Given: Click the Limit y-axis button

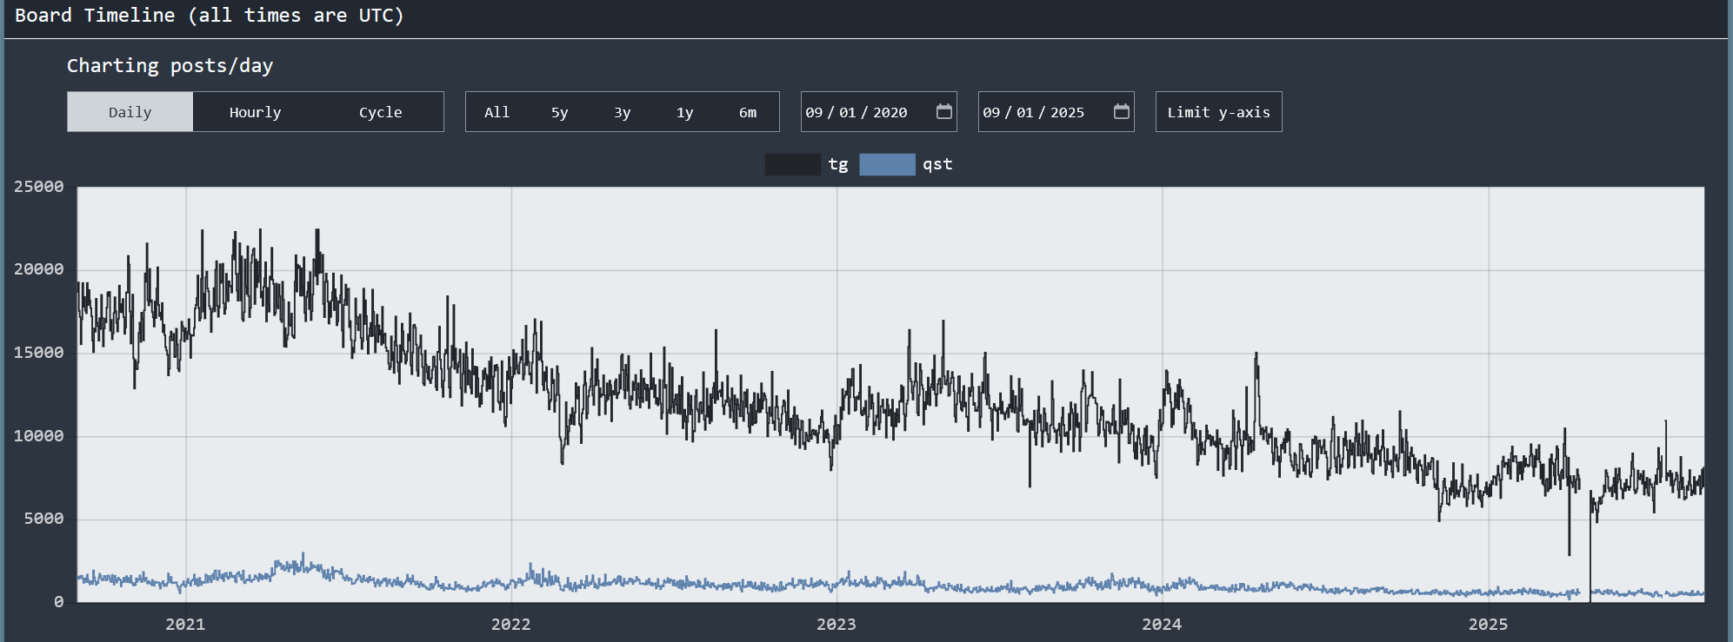Looking at the screenshot, I should pos(1218,112).
